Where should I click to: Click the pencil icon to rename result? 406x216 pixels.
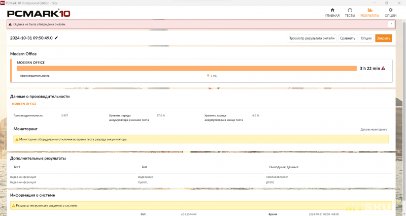click(56, 38)
